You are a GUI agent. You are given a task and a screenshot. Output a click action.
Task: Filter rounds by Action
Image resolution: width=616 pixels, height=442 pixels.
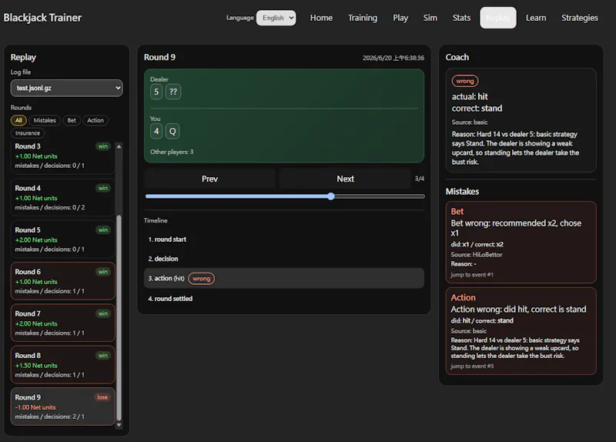95,120
